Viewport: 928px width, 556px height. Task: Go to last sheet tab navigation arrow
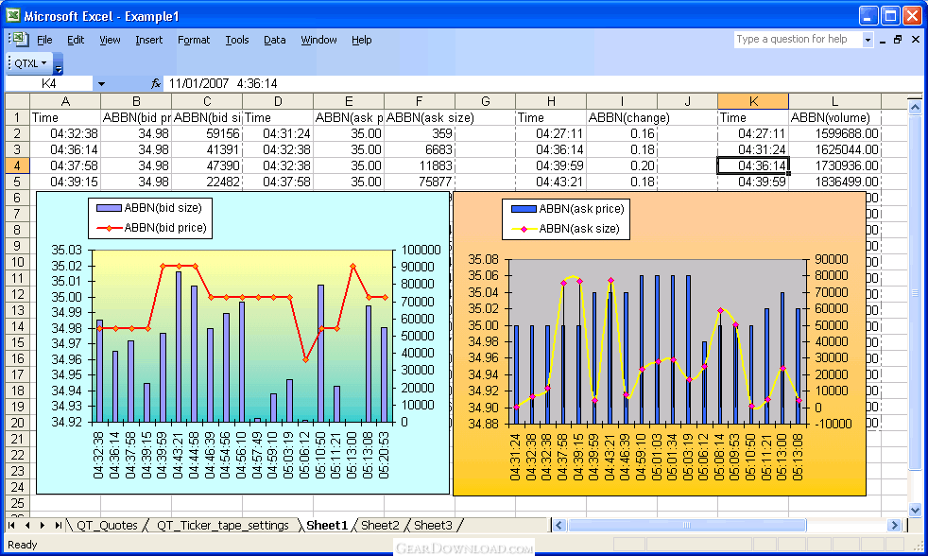(x=58, y=525)
